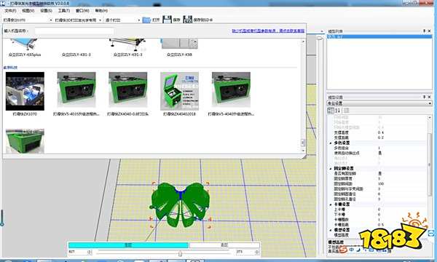Activate the cyan highlighted bar above the slider
This screenshot has width=437, height=262.
pos(128,245)
